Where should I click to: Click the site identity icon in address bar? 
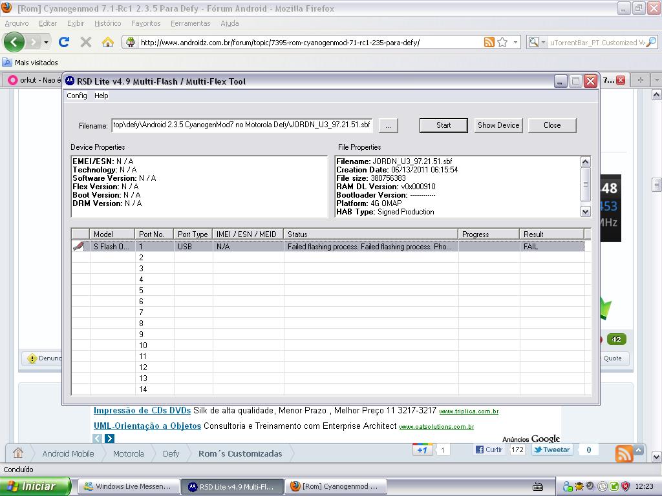click(x=131, y=42)
